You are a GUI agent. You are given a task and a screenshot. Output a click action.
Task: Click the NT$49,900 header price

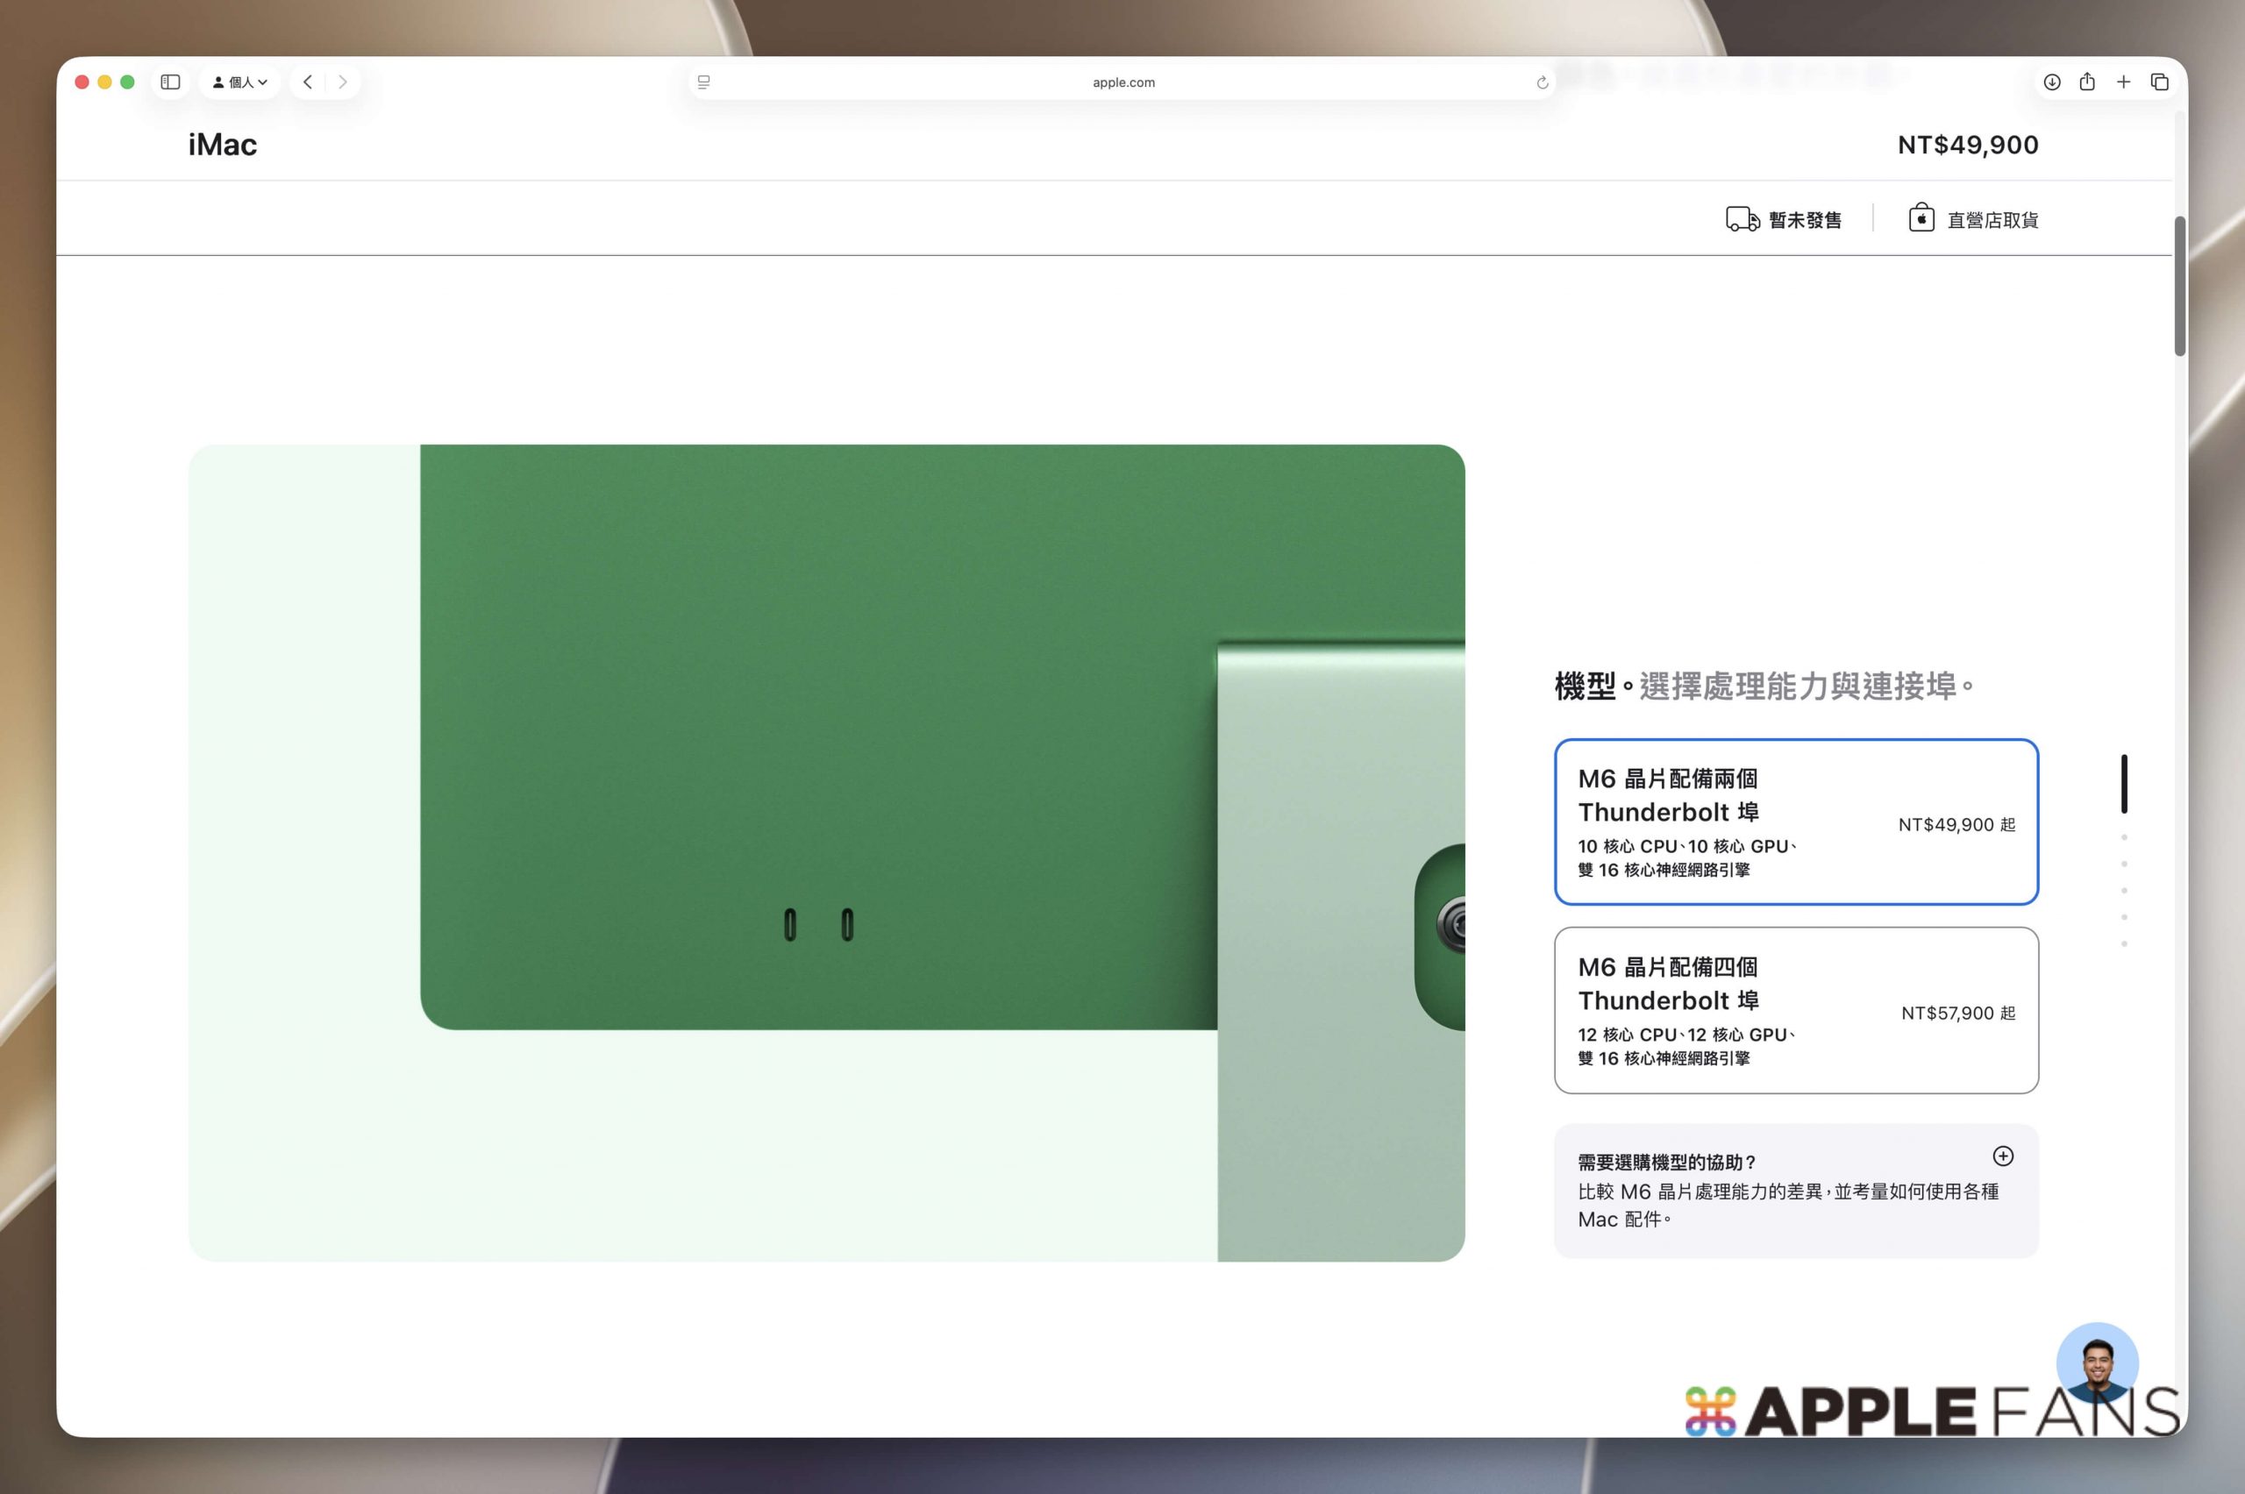click(x=1968, y=145)
